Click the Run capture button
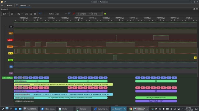This screenshot has width=199, height=111. (10, 6)
